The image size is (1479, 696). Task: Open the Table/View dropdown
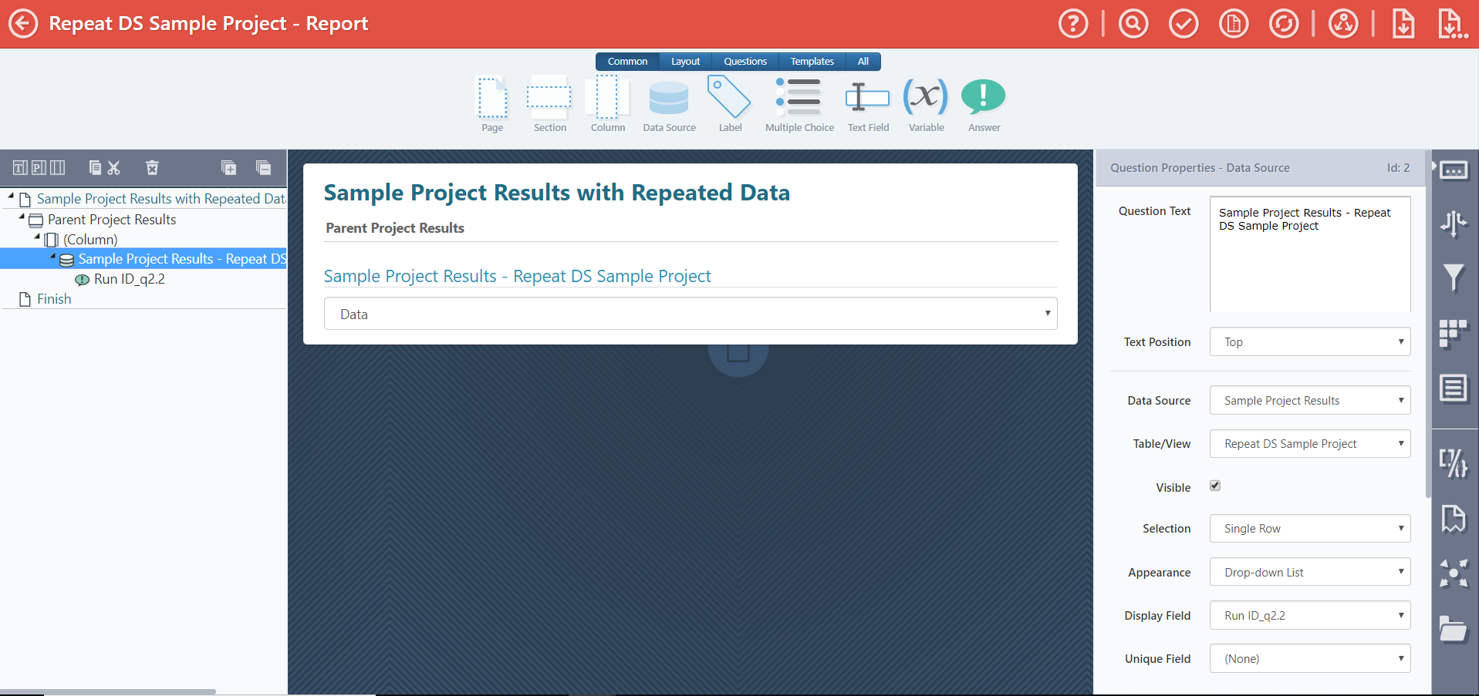pyautogui.click(x=1310, y=443)
